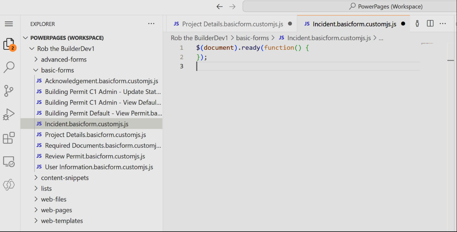Click the EXPLORER panel title

(43, 24)
